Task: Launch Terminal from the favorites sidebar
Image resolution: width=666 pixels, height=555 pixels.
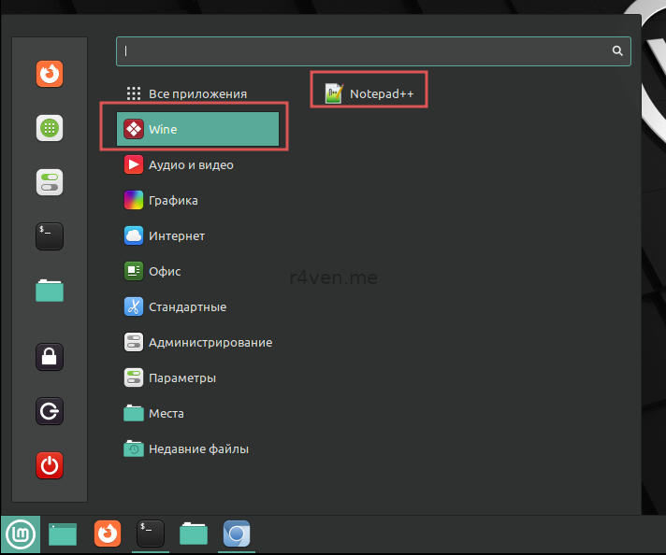Action: click(x=50, y=236)
